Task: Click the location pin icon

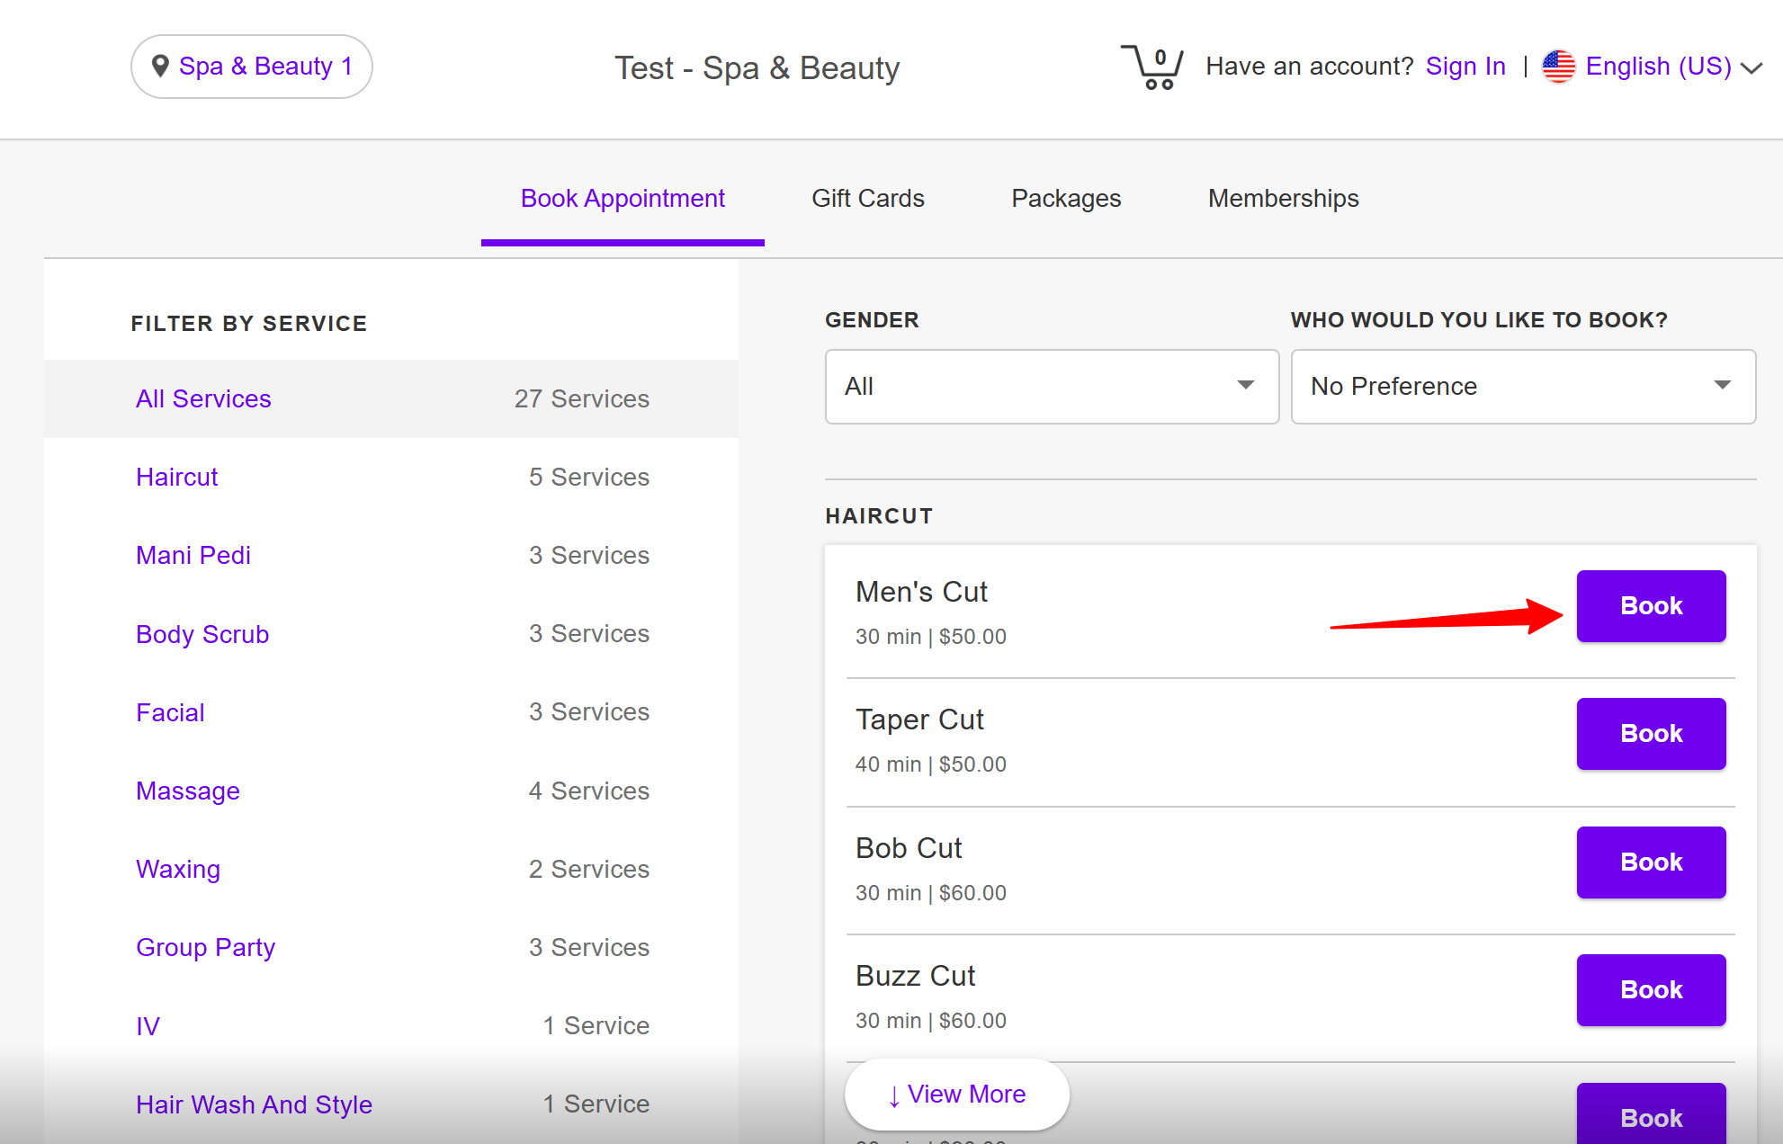Action: click(x=160, y=67)
